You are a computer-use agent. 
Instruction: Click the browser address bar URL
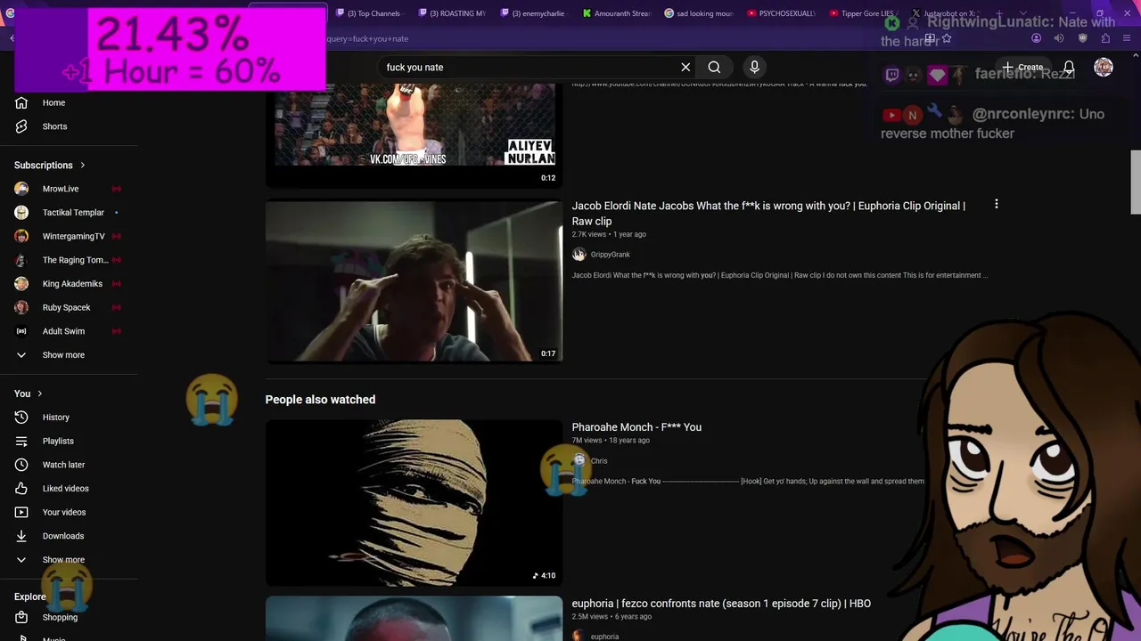[x=367, y=38]
